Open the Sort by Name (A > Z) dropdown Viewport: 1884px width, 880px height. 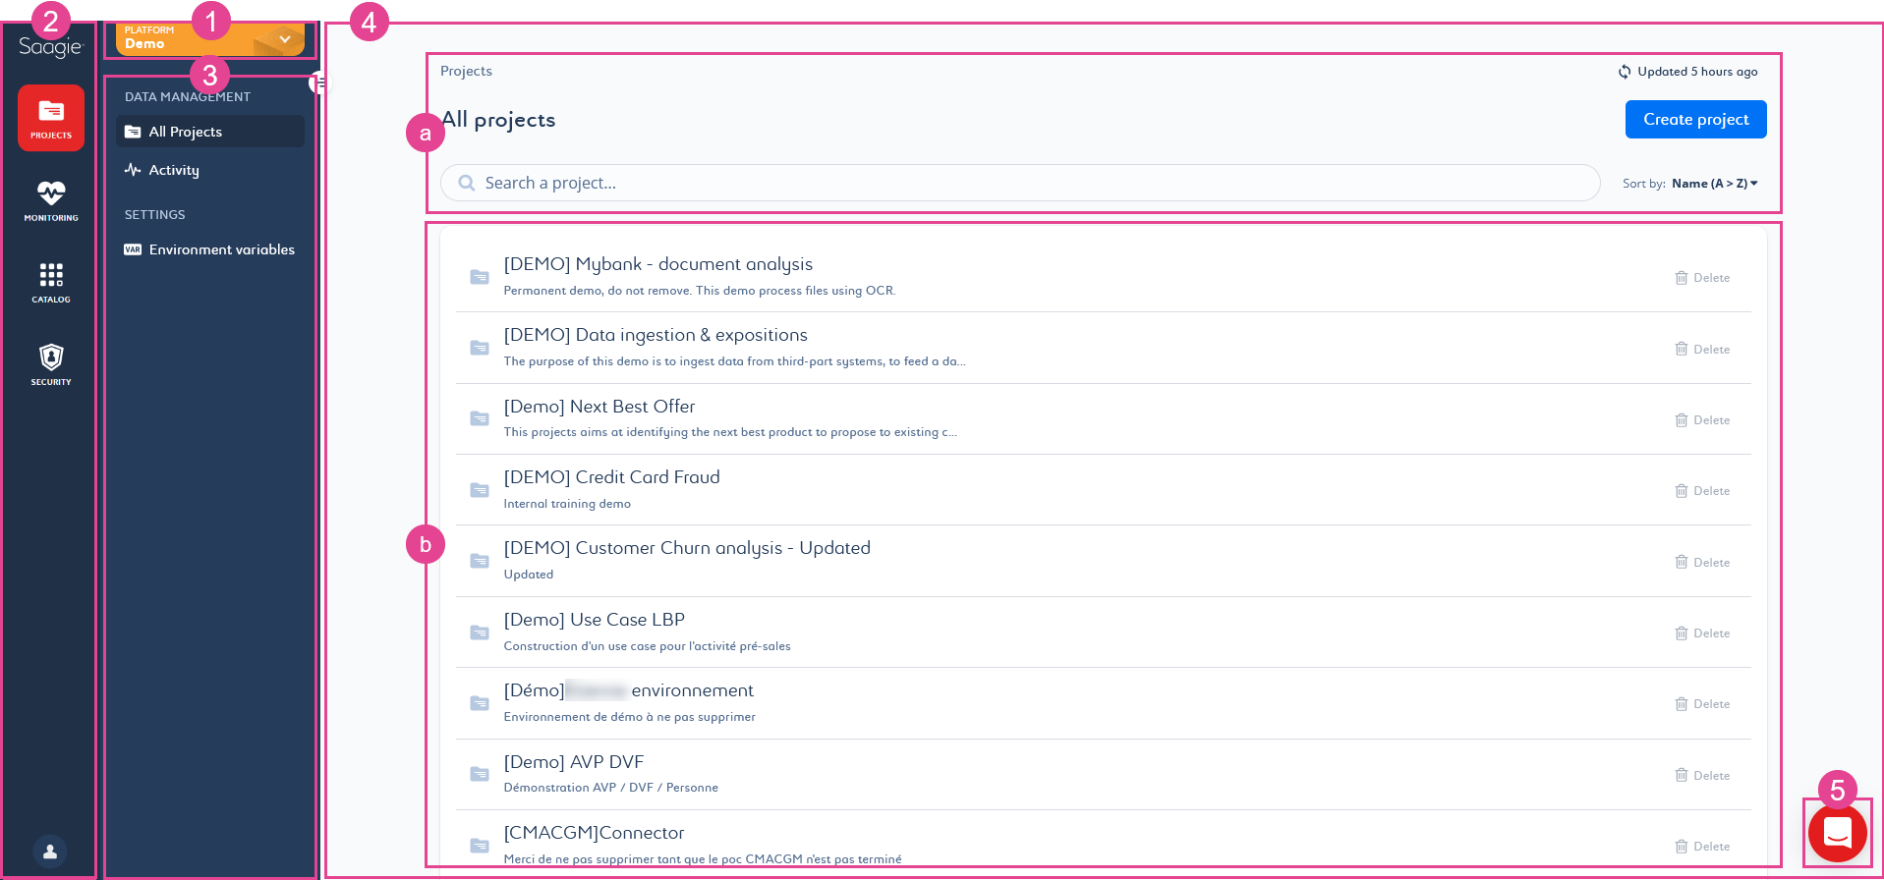point(1714,184)
